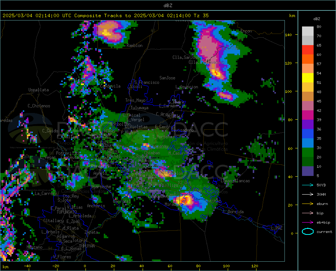Click the Encon map label
336x271 pixels.
[246, 31]
